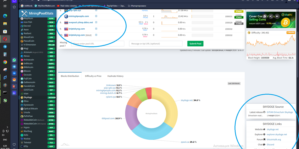Click the picture-in-picture icon on the ad banner
The height and width of the screenshot is (149, 299).
[x=264, y=16]
